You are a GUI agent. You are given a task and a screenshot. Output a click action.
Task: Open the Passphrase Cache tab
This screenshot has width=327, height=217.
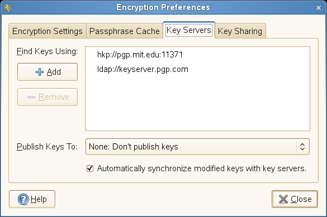[125, 31]
